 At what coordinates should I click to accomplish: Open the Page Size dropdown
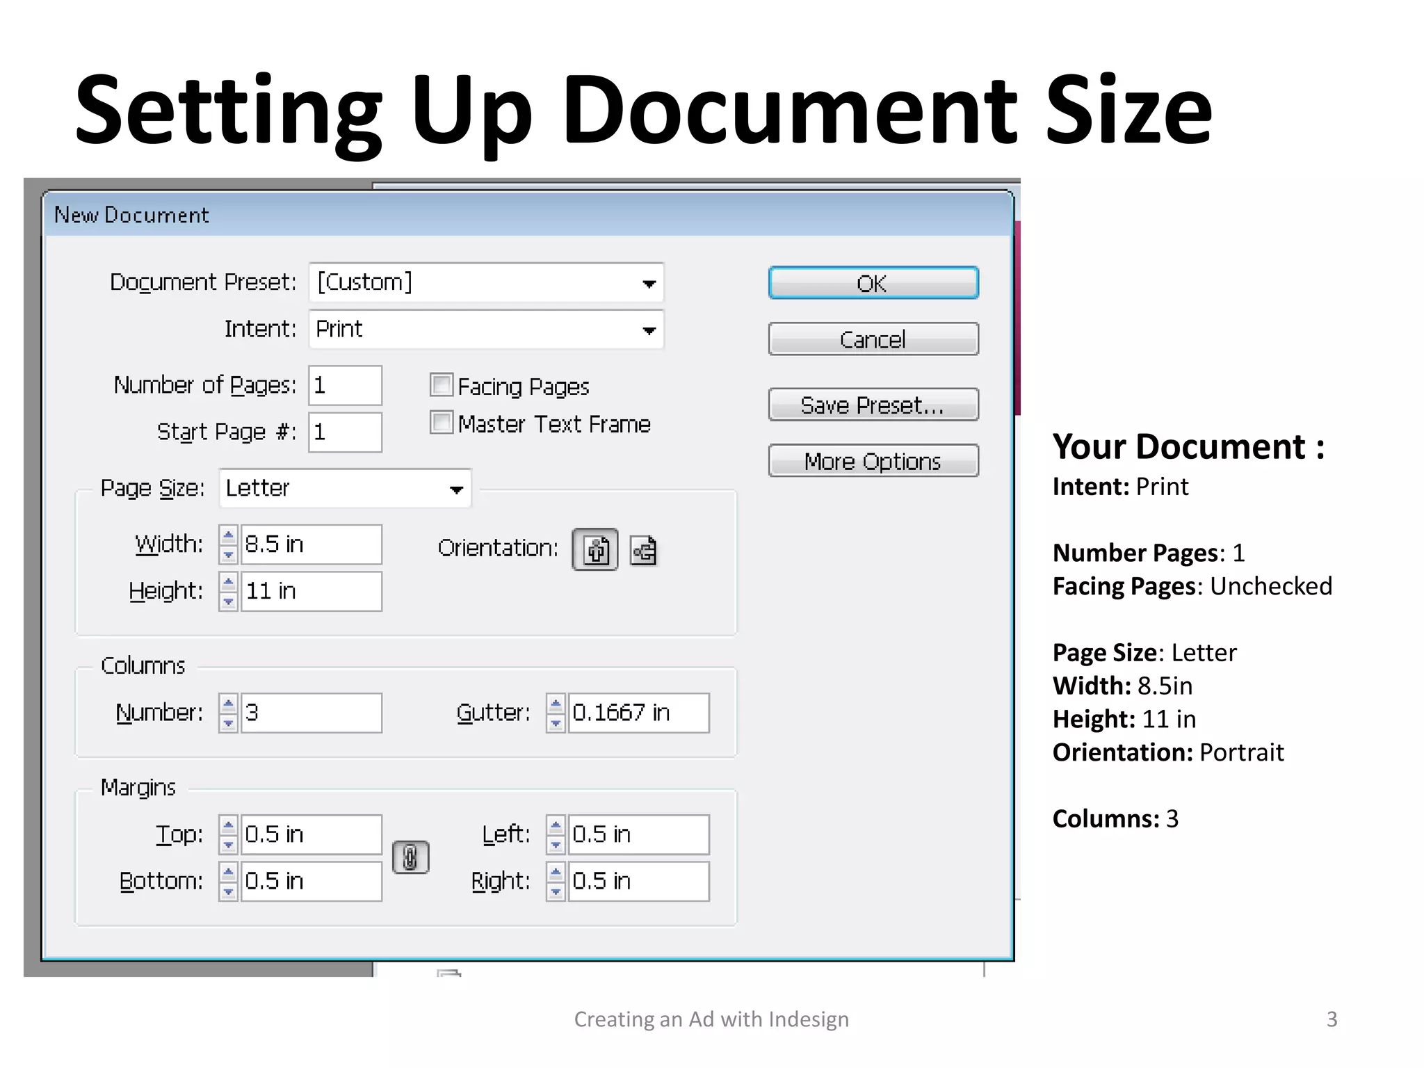point(345,488)
